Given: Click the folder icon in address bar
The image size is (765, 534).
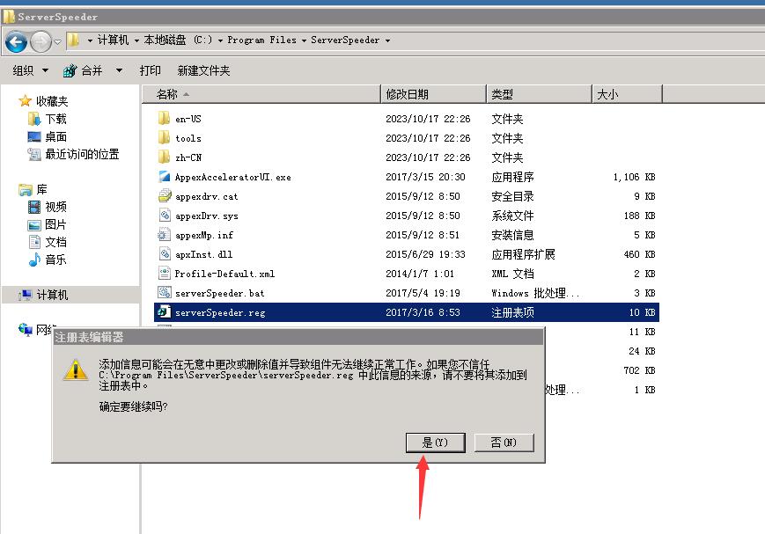Looking at the screenshot, I should click(x=73, y=40).
